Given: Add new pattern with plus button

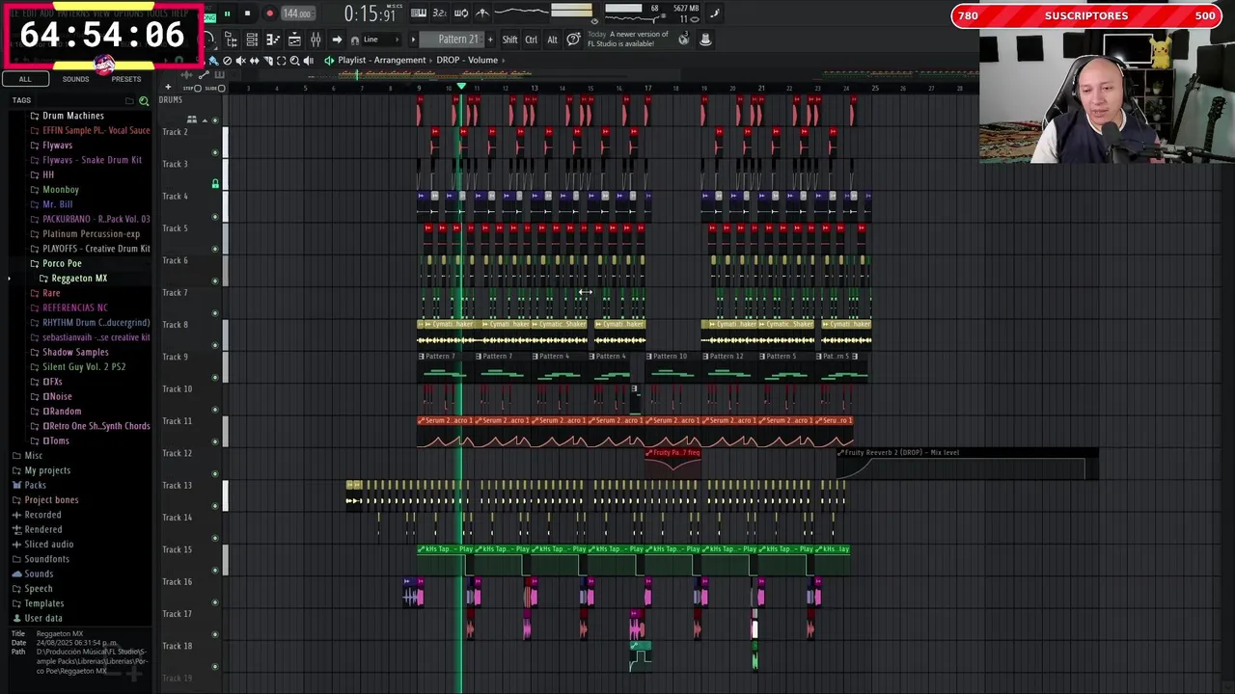Looking at the screenshot, I should pos(490,40).
